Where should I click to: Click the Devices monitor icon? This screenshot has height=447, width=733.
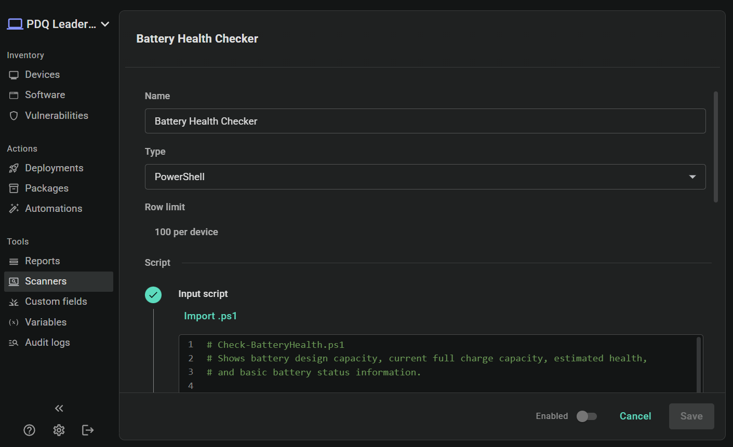[x=14, y=75]
